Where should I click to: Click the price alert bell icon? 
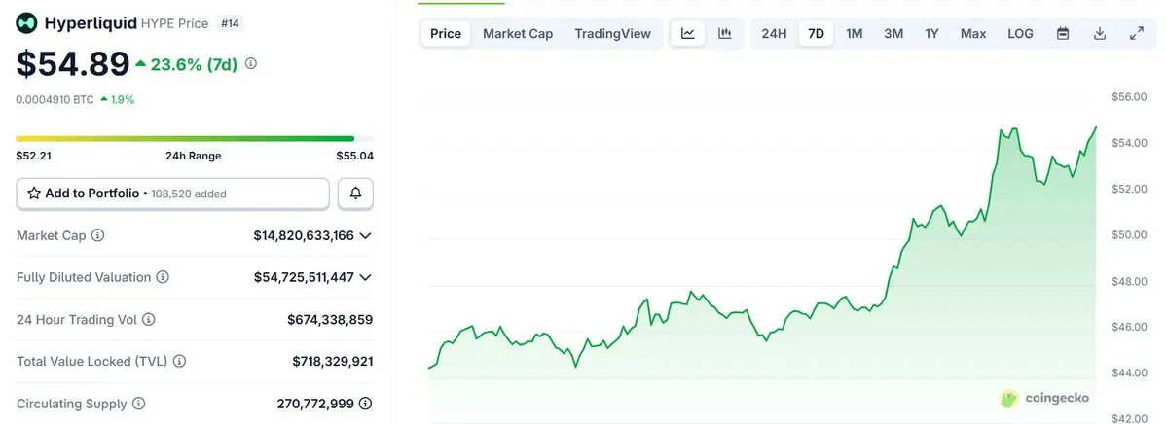tap(356, 194)
